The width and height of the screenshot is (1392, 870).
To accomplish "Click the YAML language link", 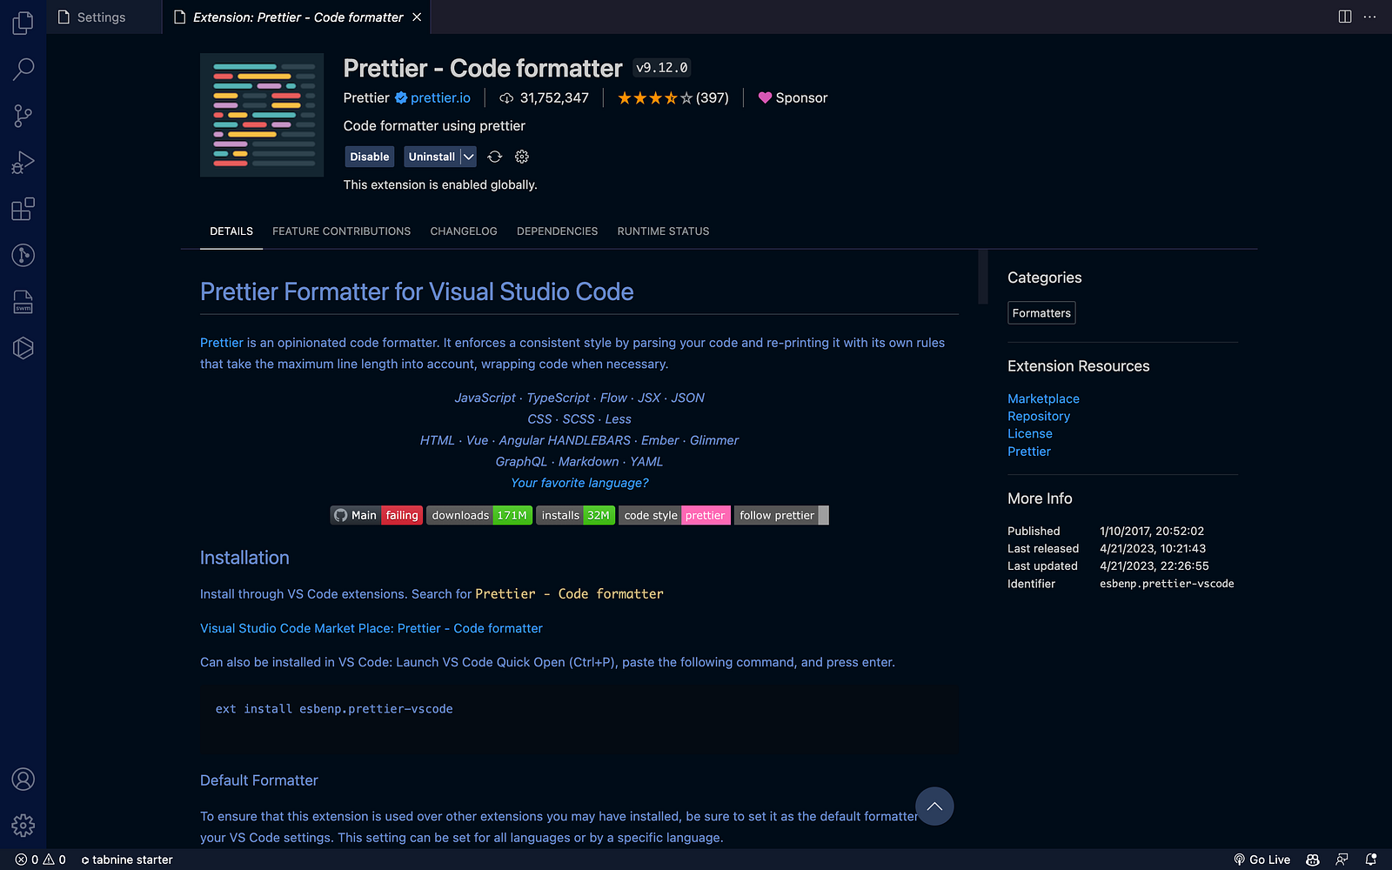I will pyautogui.click(x=646, y=462).
